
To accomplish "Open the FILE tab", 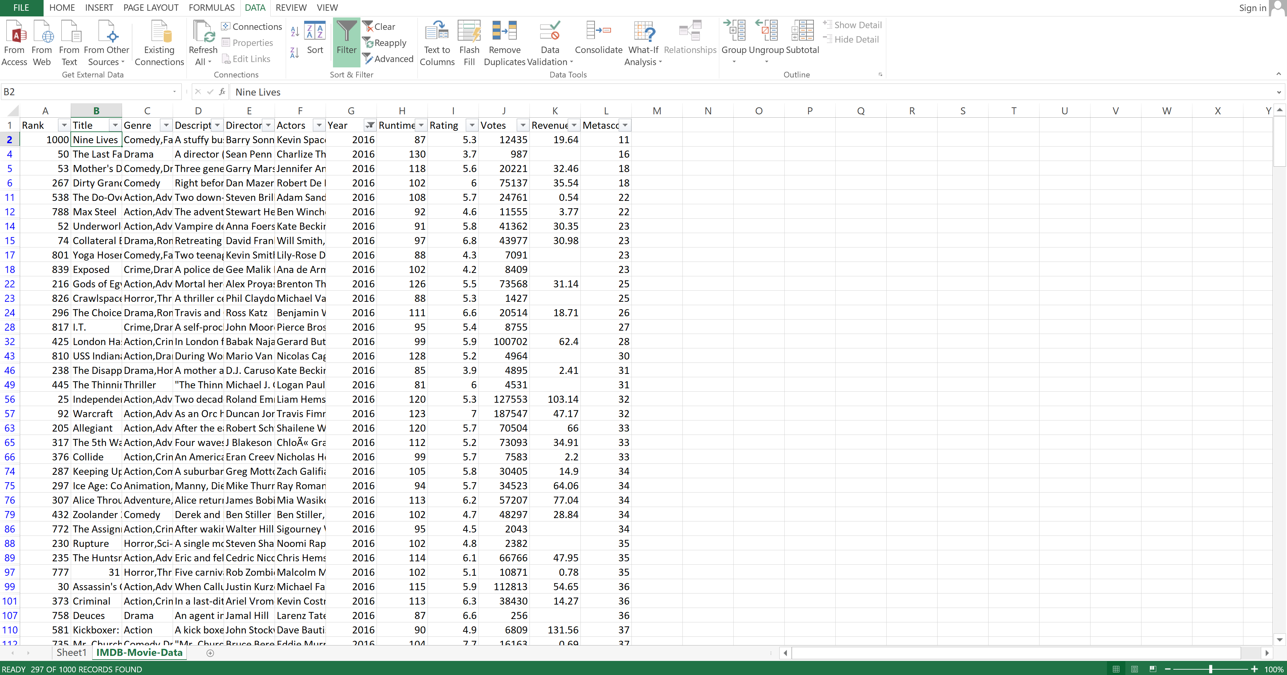I will pos(21,7).
